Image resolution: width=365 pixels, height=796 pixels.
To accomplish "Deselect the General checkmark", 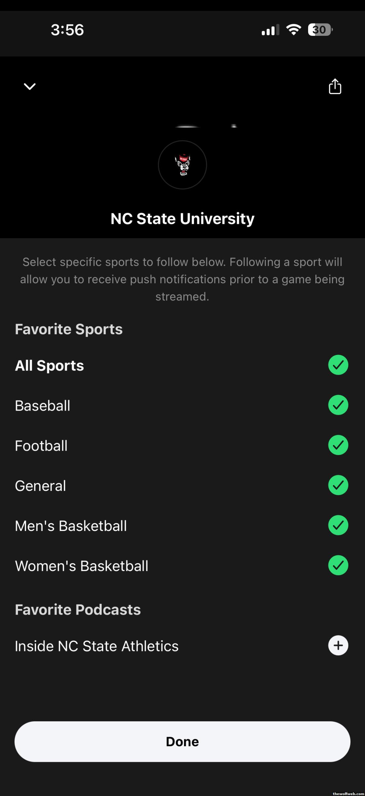I will coord(338,485).
